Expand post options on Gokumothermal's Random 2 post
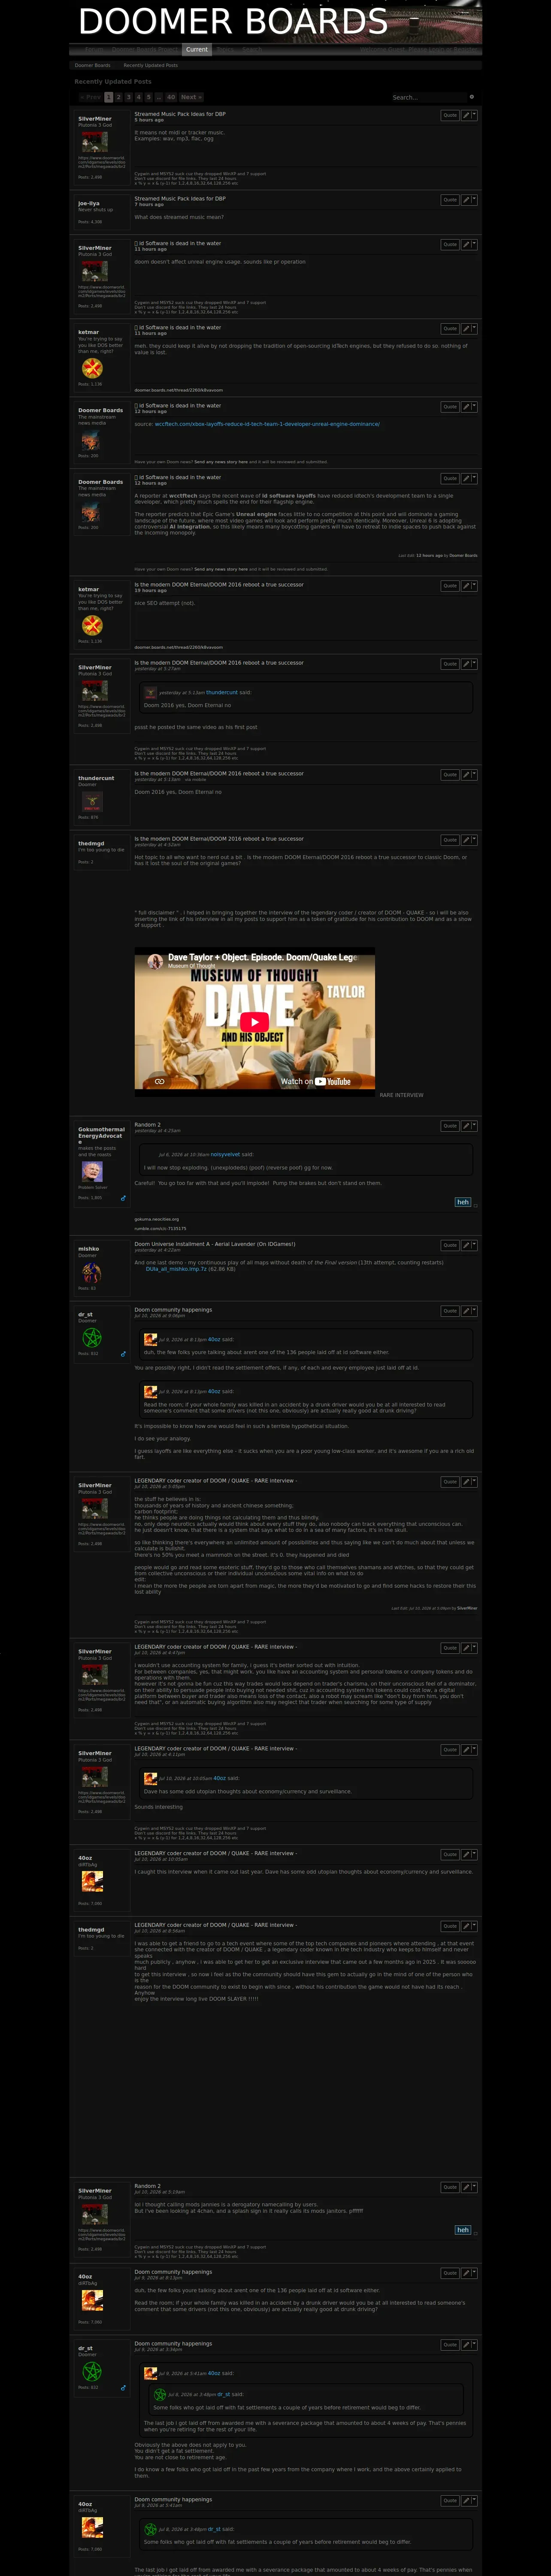This screenshot has width=551, height=2576. pyautogui.click(x=469, y=1126)
